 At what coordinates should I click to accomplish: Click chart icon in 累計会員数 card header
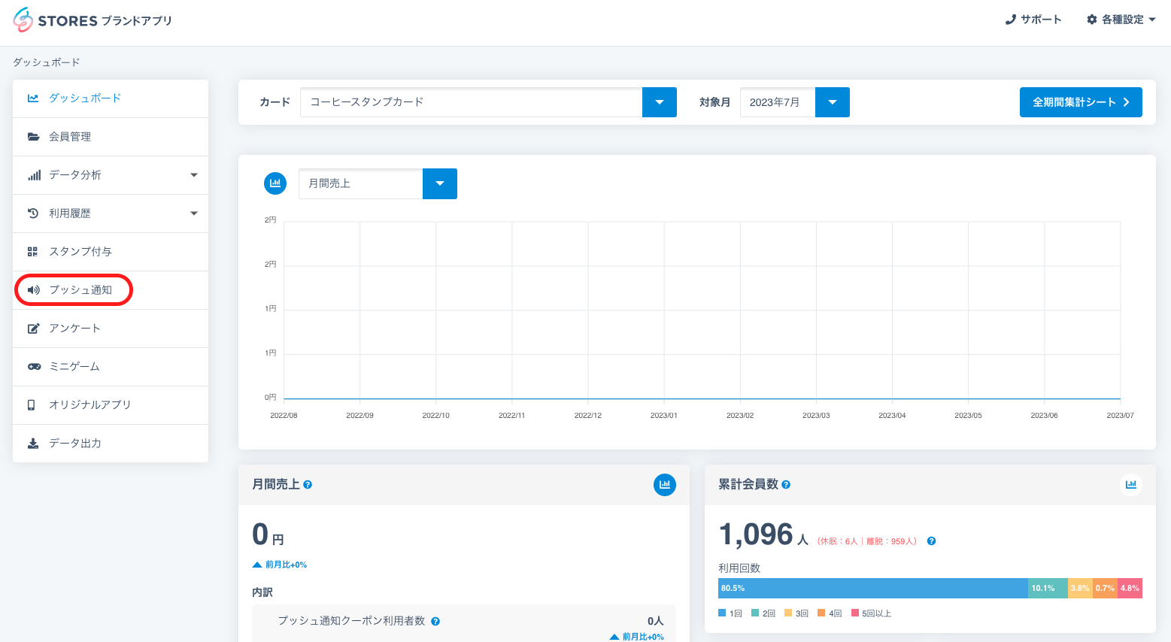tap(1130, 485)
